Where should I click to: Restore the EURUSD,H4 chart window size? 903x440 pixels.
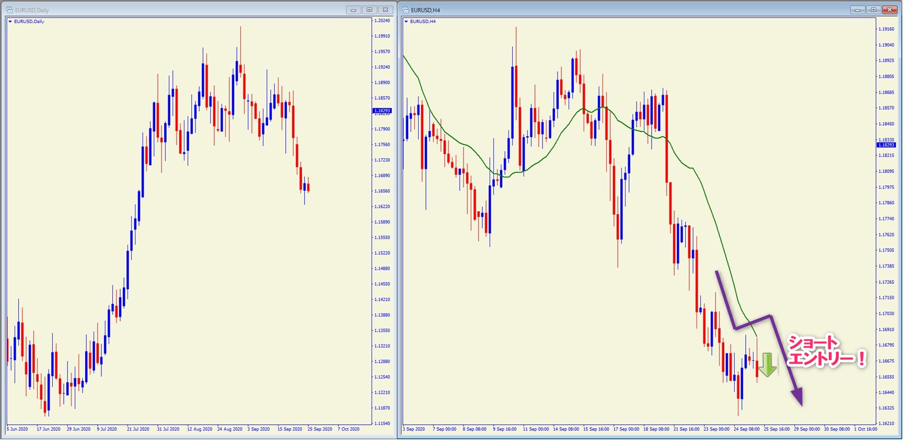pos(873,10)
